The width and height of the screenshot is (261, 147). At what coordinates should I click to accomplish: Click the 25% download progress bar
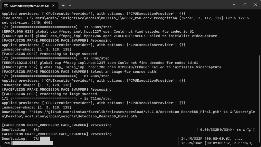33,143
